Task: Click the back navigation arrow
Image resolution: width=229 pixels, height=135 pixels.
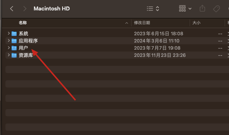Action: pos(12,9)
